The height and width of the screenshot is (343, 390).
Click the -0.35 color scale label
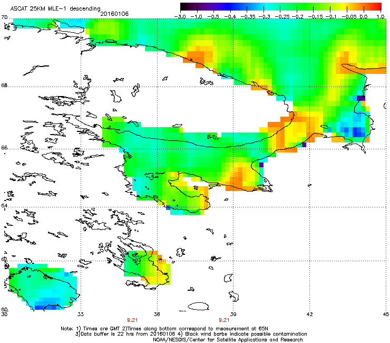(247, 16)
